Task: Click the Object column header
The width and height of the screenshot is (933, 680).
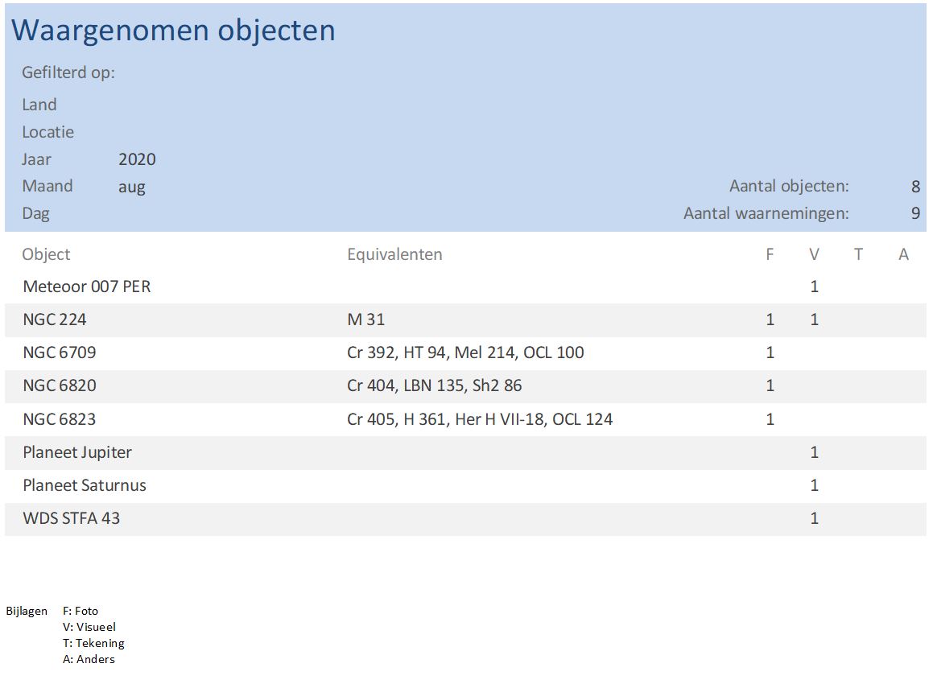Action: point(46,254)
